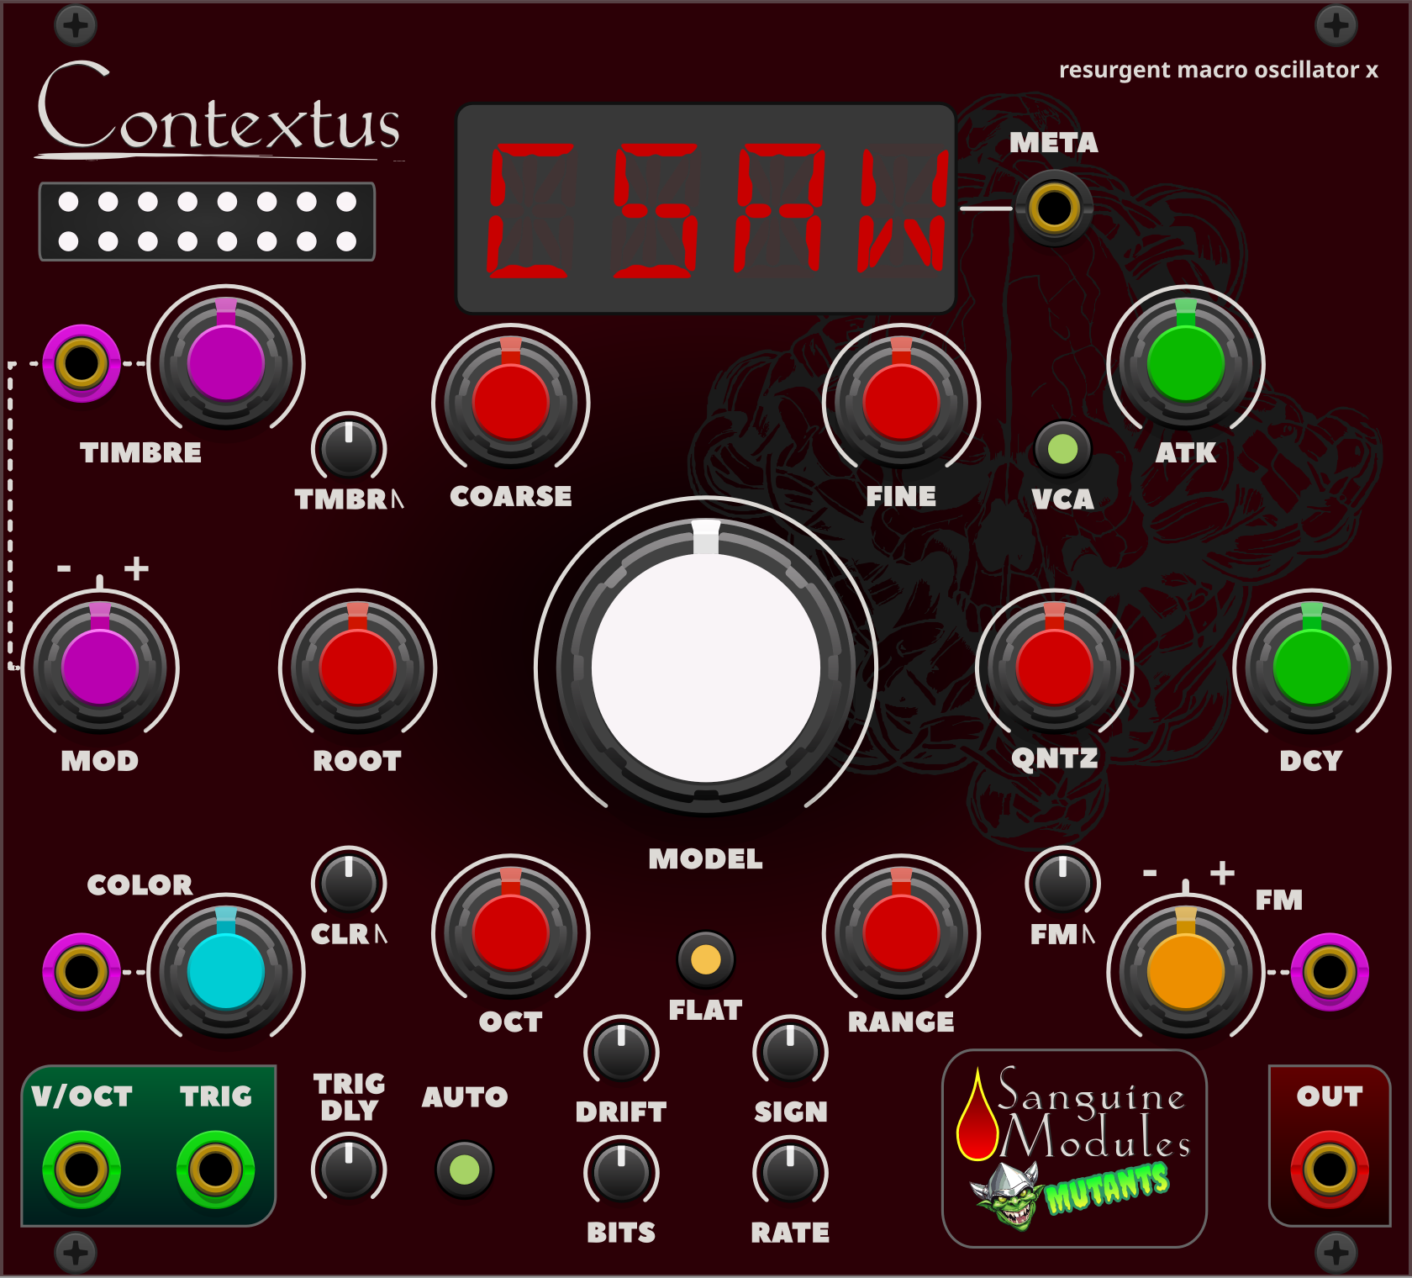Click the TIMBRE CV input jack

point(82,363)
